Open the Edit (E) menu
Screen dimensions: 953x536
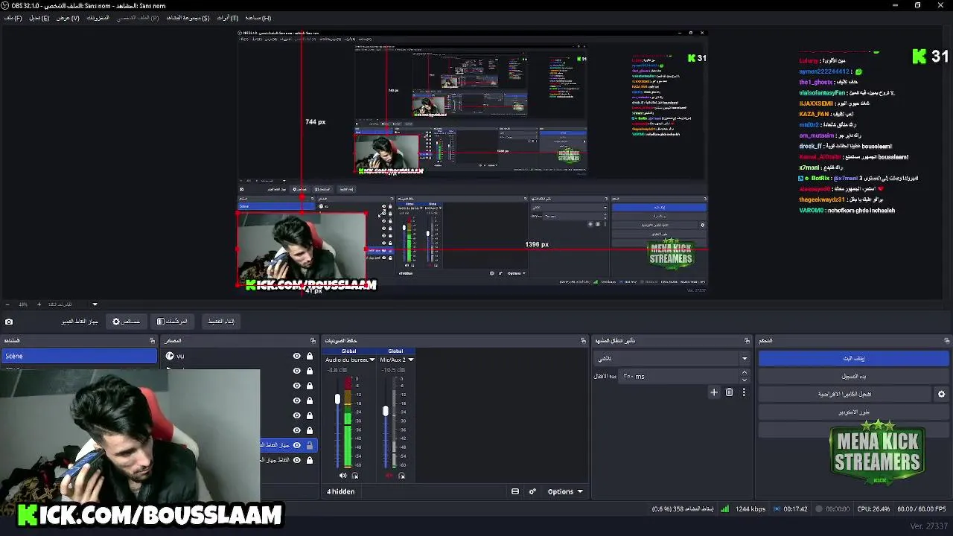(x=39, y=18)
